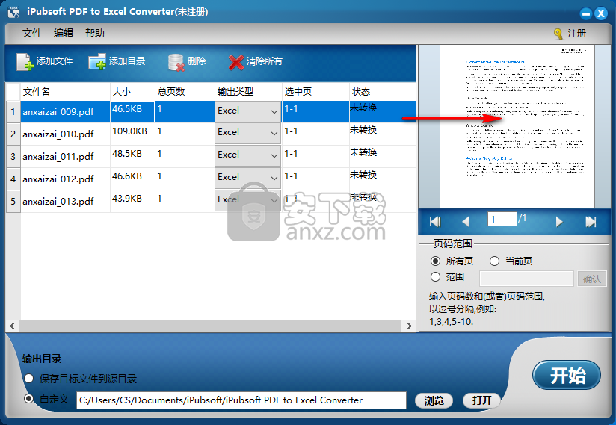Click the app logo icon in title bar
Image resolution: width=616 pixels, height=425 pixels.
pyautogui.click(x=13, y=12)
